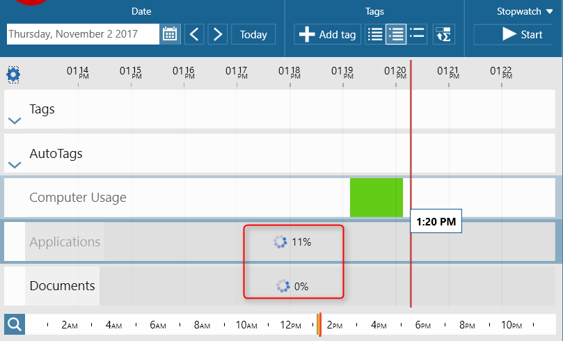Image resolution: width=563 pixels, height=341 pixels.
Task: Switch to the third tag list view
Action: (x=418, y=34)
